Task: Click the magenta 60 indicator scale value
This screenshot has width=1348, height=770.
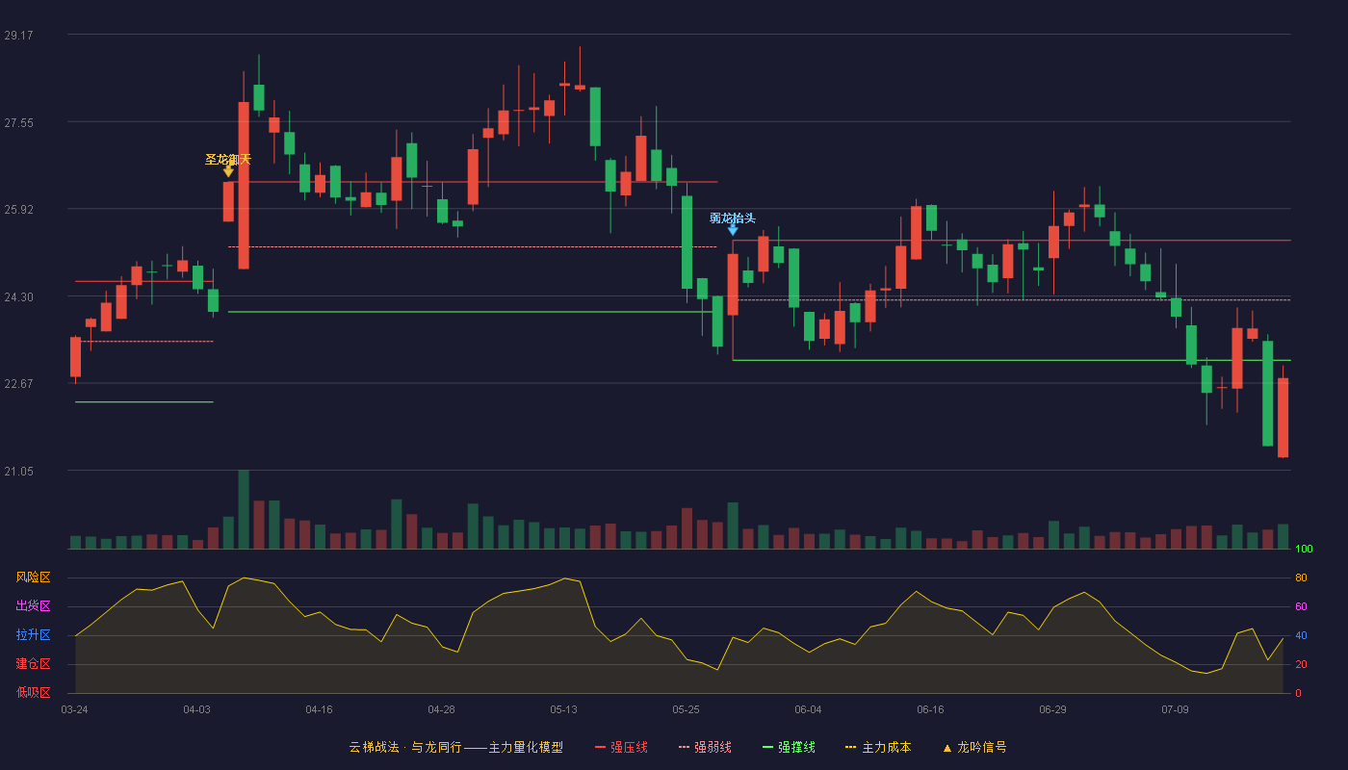Action: [1301, 606]
